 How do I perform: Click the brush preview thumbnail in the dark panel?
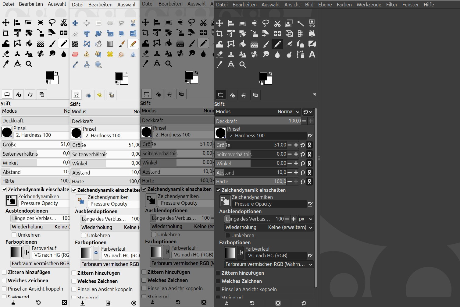[x=220, y=133]
